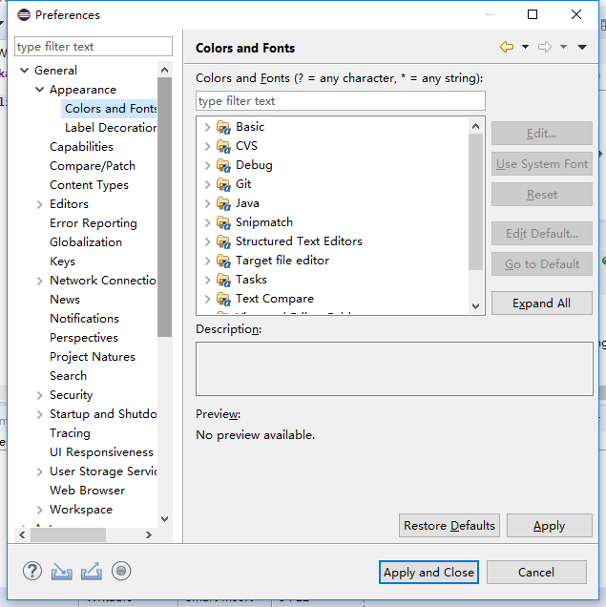This screenshot has width=606, height=607.
Task: Focus the Colors and Fonts filter field
Action: 341,101
